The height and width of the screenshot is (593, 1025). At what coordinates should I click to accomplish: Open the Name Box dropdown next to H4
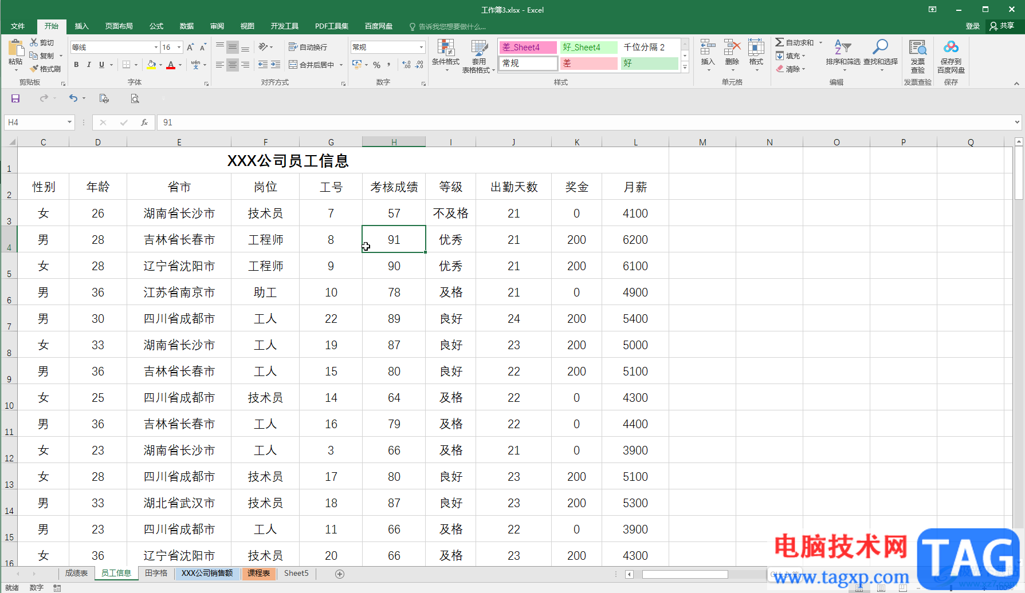click(x=69, y=122)
